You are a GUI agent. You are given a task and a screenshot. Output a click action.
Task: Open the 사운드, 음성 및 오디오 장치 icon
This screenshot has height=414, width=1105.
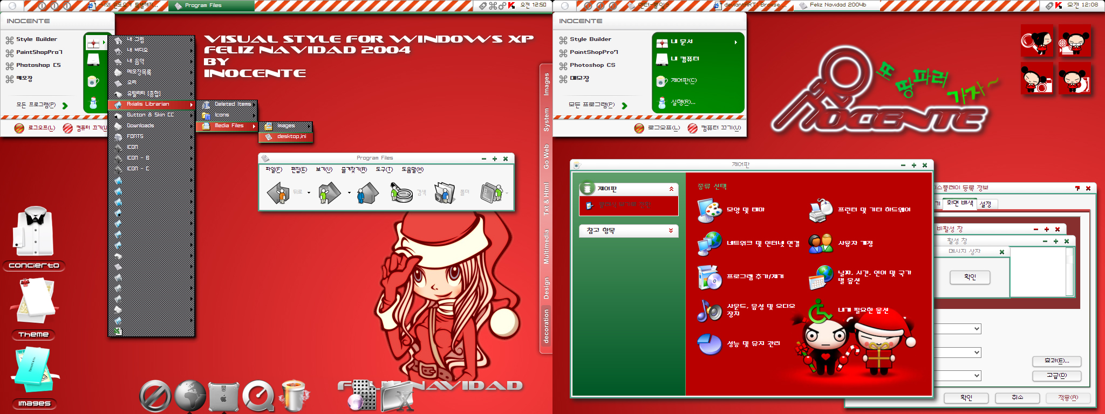pos(710,310)
